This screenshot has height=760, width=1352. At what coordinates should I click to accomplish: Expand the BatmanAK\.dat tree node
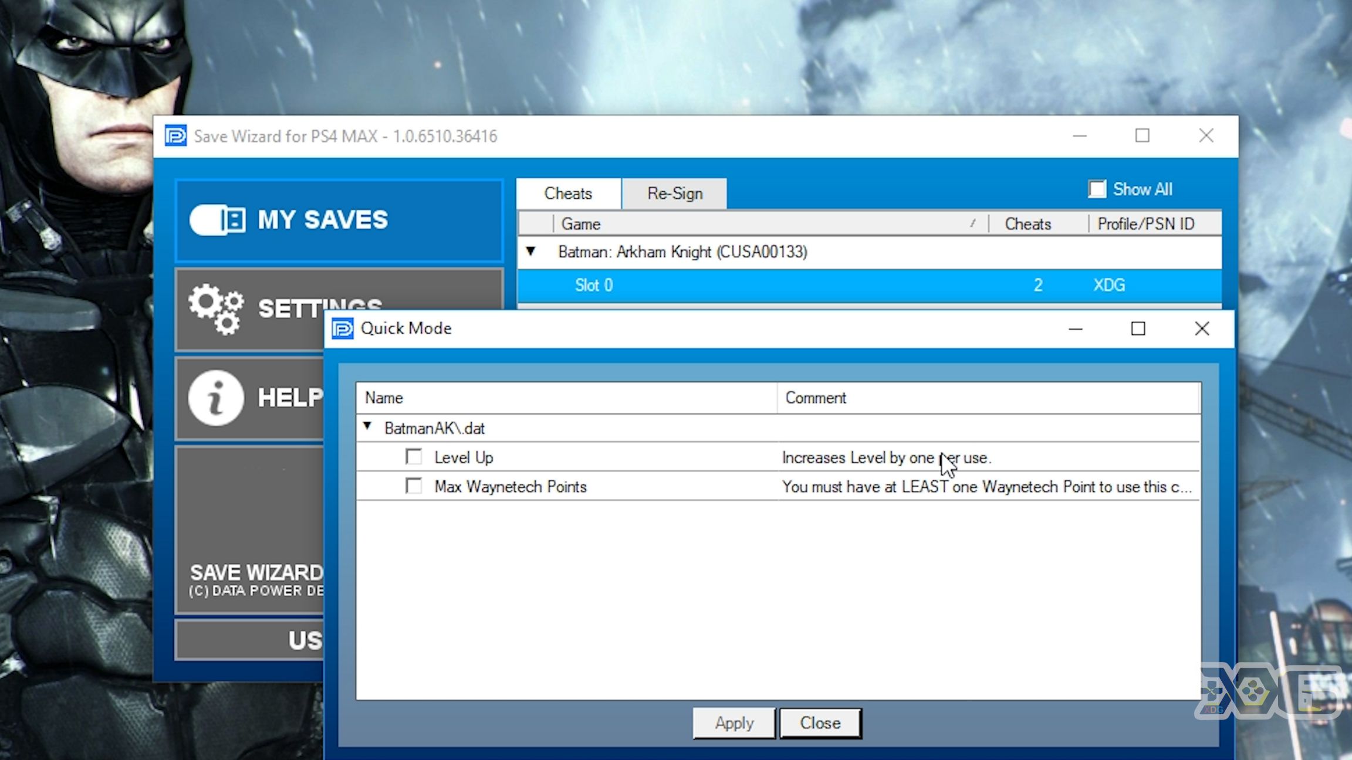[x=367, y=427]
